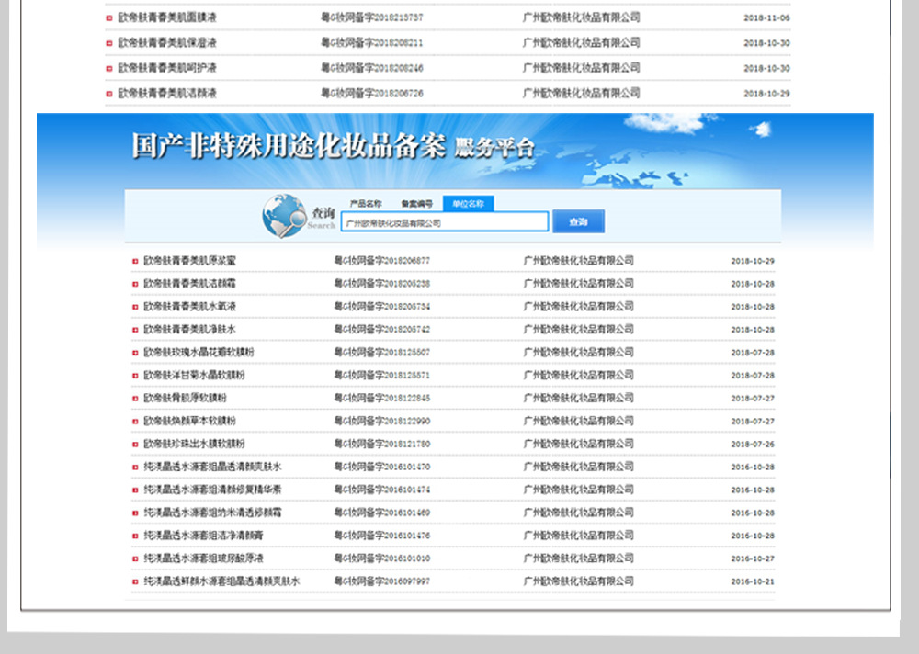Click red bullet beside record 2016101476
This screenshot has width=919, height=654.
[135, 536]
